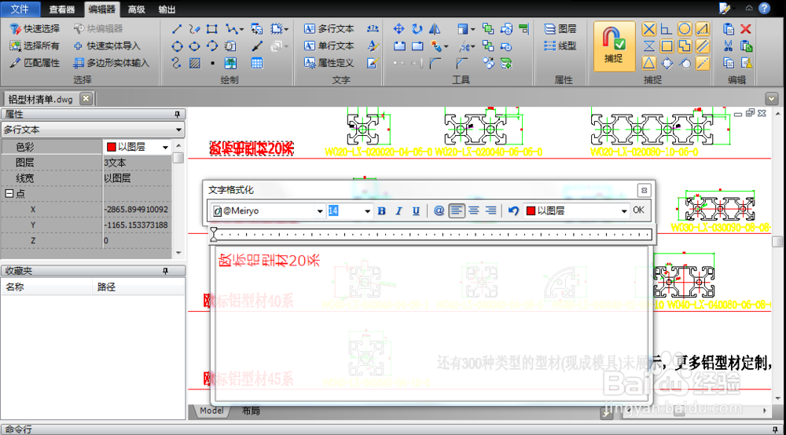Click the 多行文本 button

(329, 29)
